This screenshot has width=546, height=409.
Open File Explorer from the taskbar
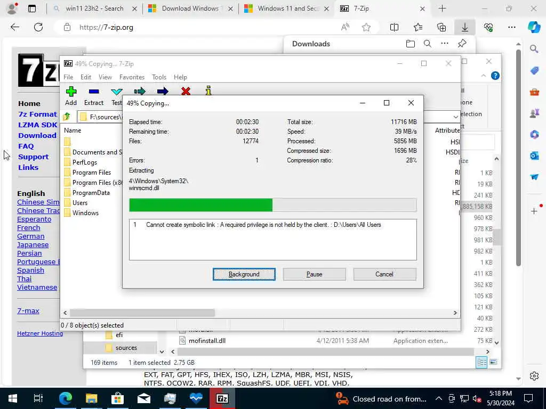pos(91,398)
